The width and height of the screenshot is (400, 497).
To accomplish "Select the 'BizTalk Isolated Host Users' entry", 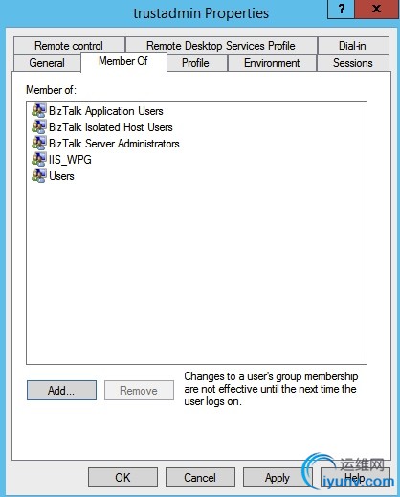I will 111,127.
